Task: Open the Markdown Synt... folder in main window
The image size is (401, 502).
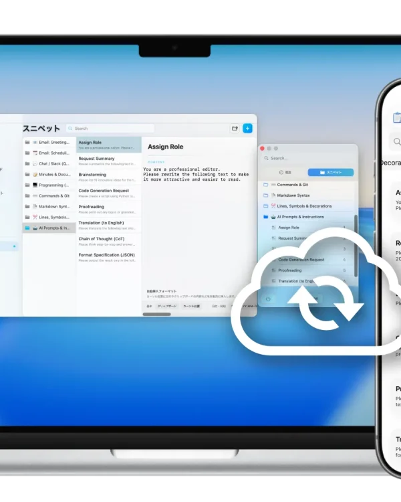Action: click(x=49, y=207)
